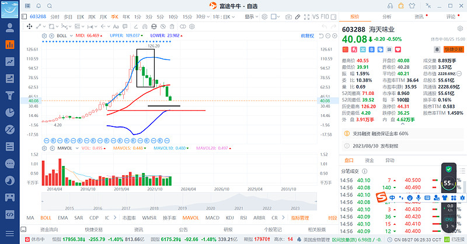The image size is (467, 244).
Task: Click the timeline range overview slider
Action: click(179, 201)
